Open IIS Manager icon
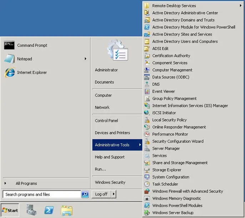 coord(147,106)
